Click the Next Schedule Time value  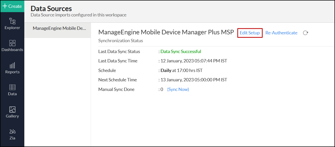tap(194, 80)
